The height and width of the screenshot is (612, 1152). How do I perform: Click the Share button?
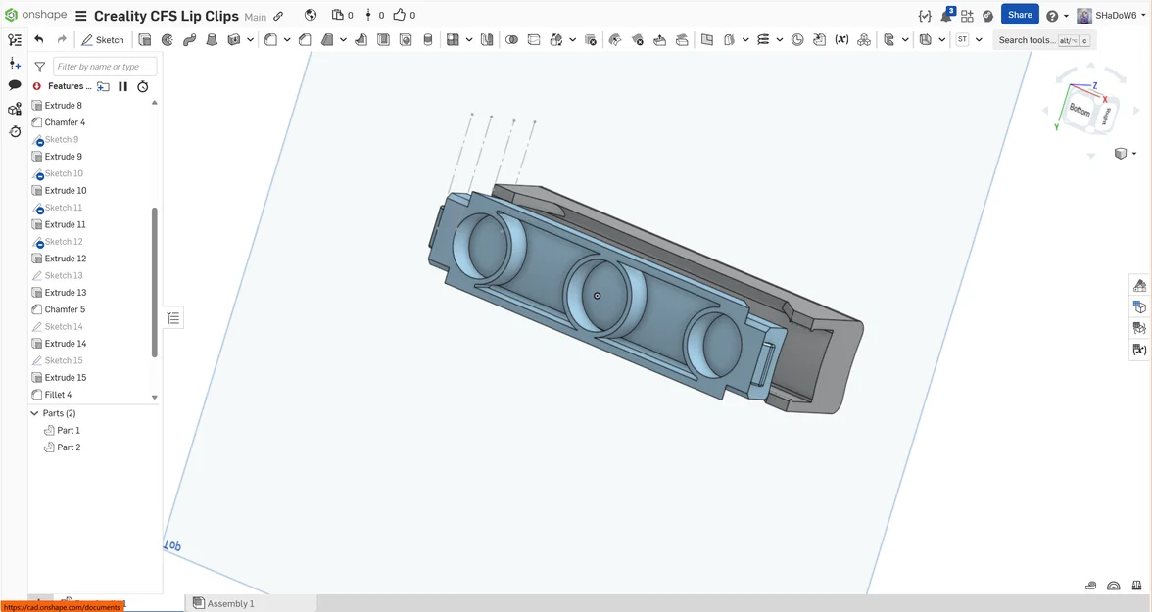click(1020, 15)
